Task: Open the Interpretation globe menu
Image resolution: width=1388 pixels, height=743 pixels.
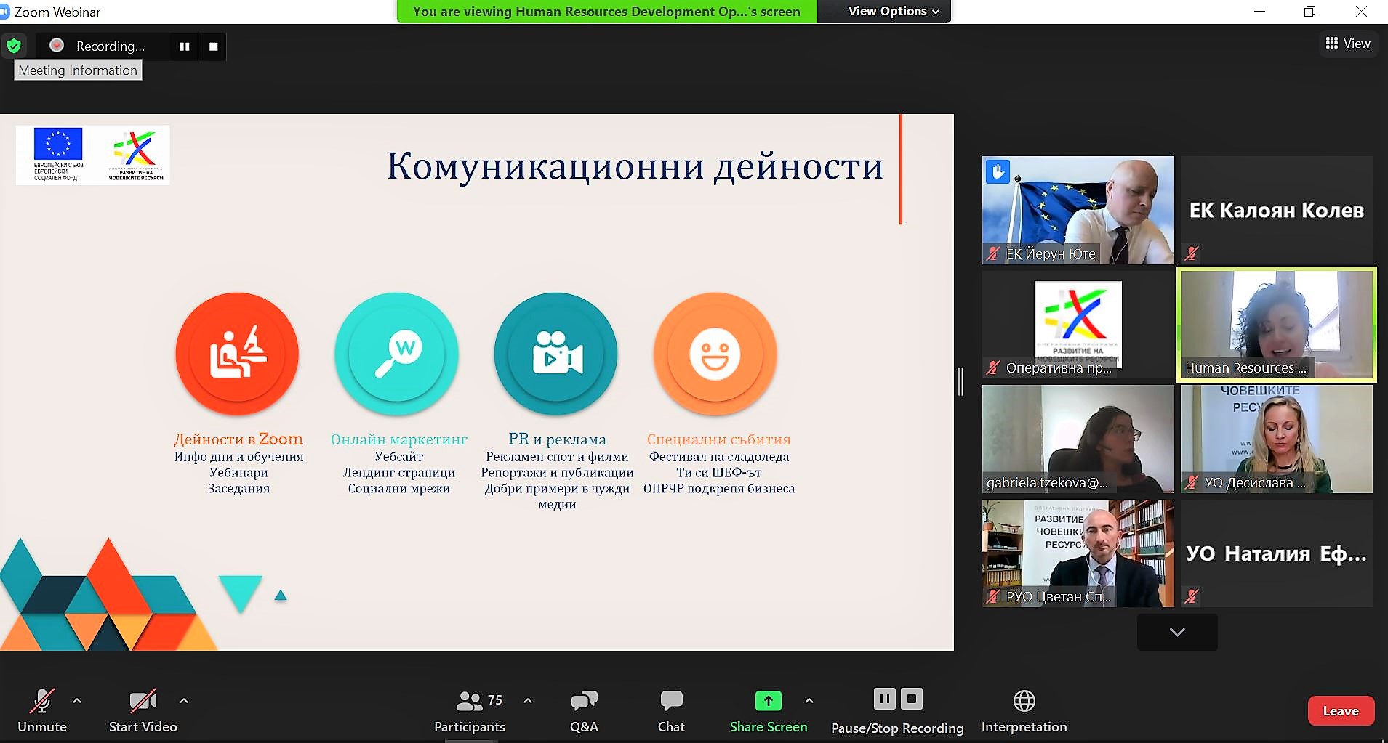Action: [x=1024, y=711]
